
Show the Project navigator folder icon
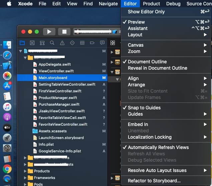click(x=22, y=43)
